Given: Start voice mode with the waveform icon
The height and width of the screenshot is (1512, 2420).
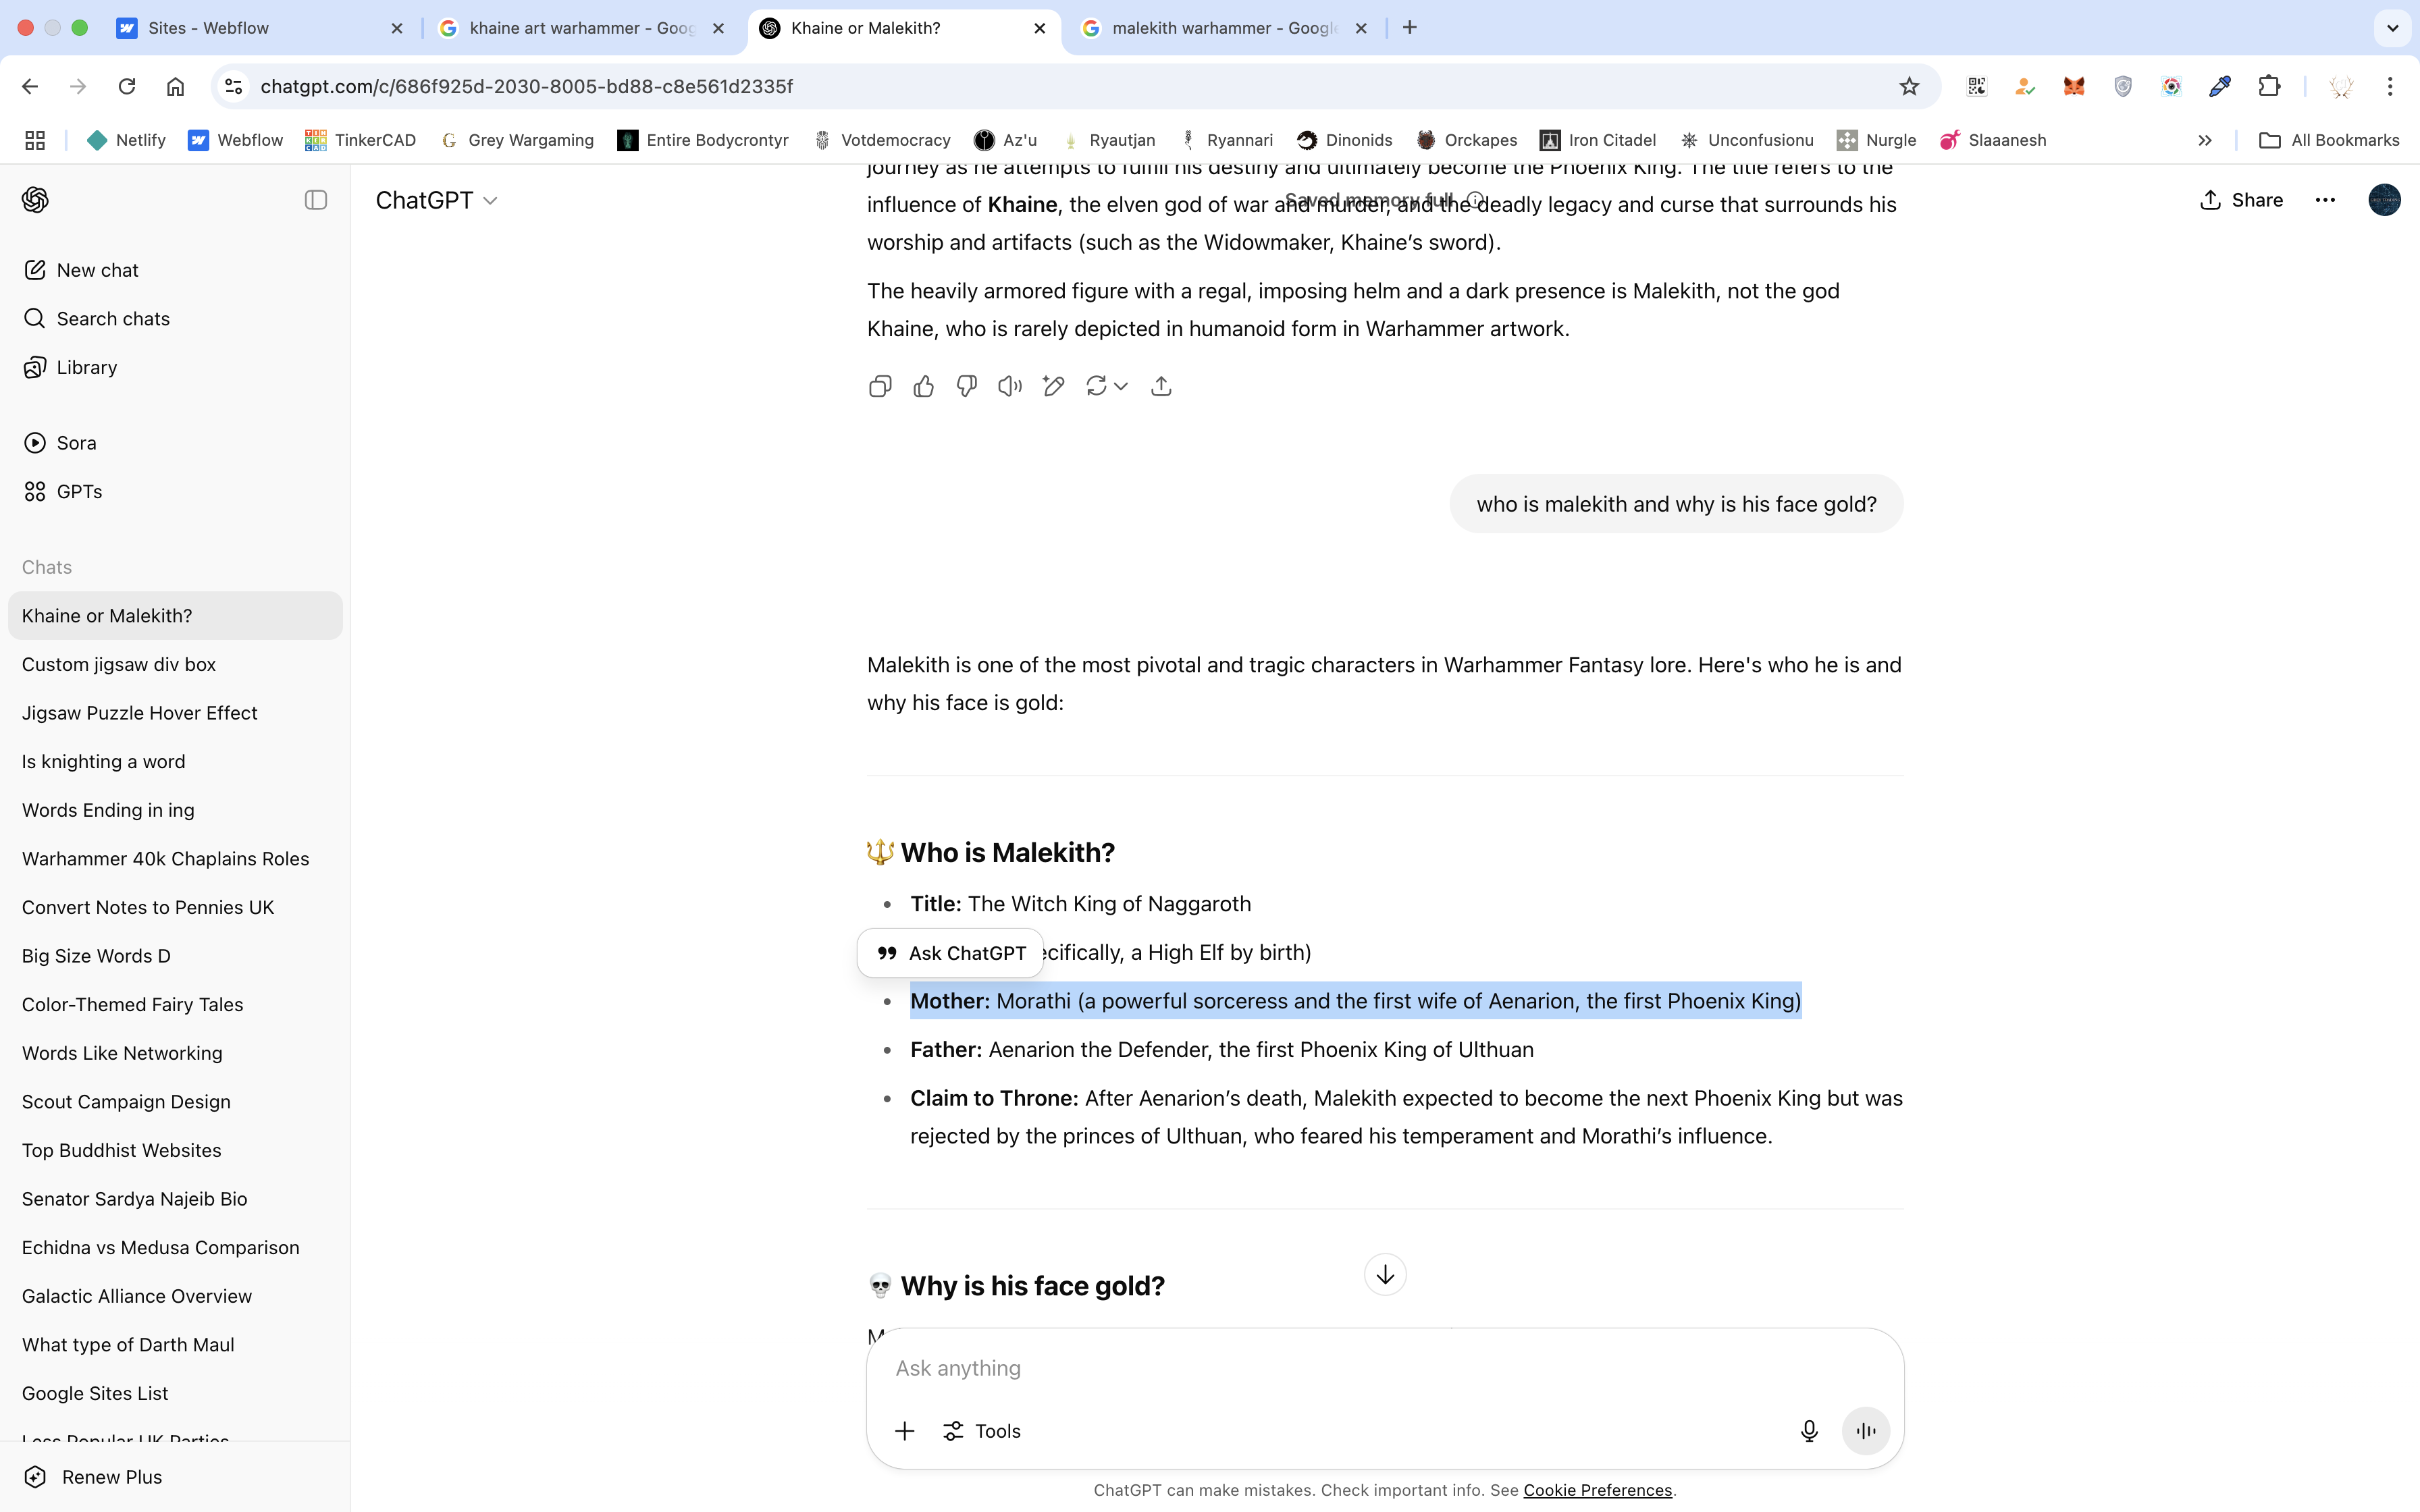Looking at the screenshot, I should tap(1866, 1431).
